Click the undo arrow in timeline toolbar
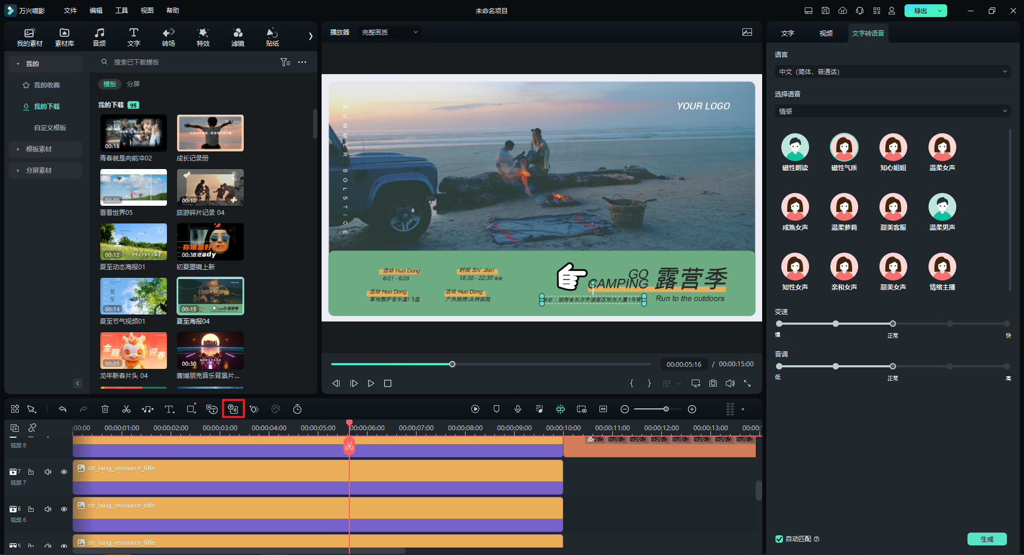Viewport: 1024px width, 555px height. pos(62,409)
